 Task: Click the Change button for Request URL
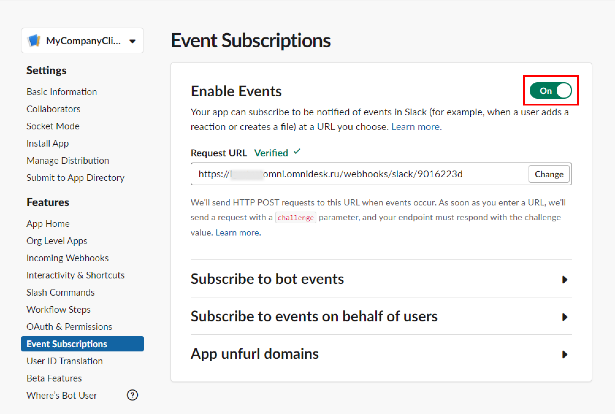pos(549,174)
